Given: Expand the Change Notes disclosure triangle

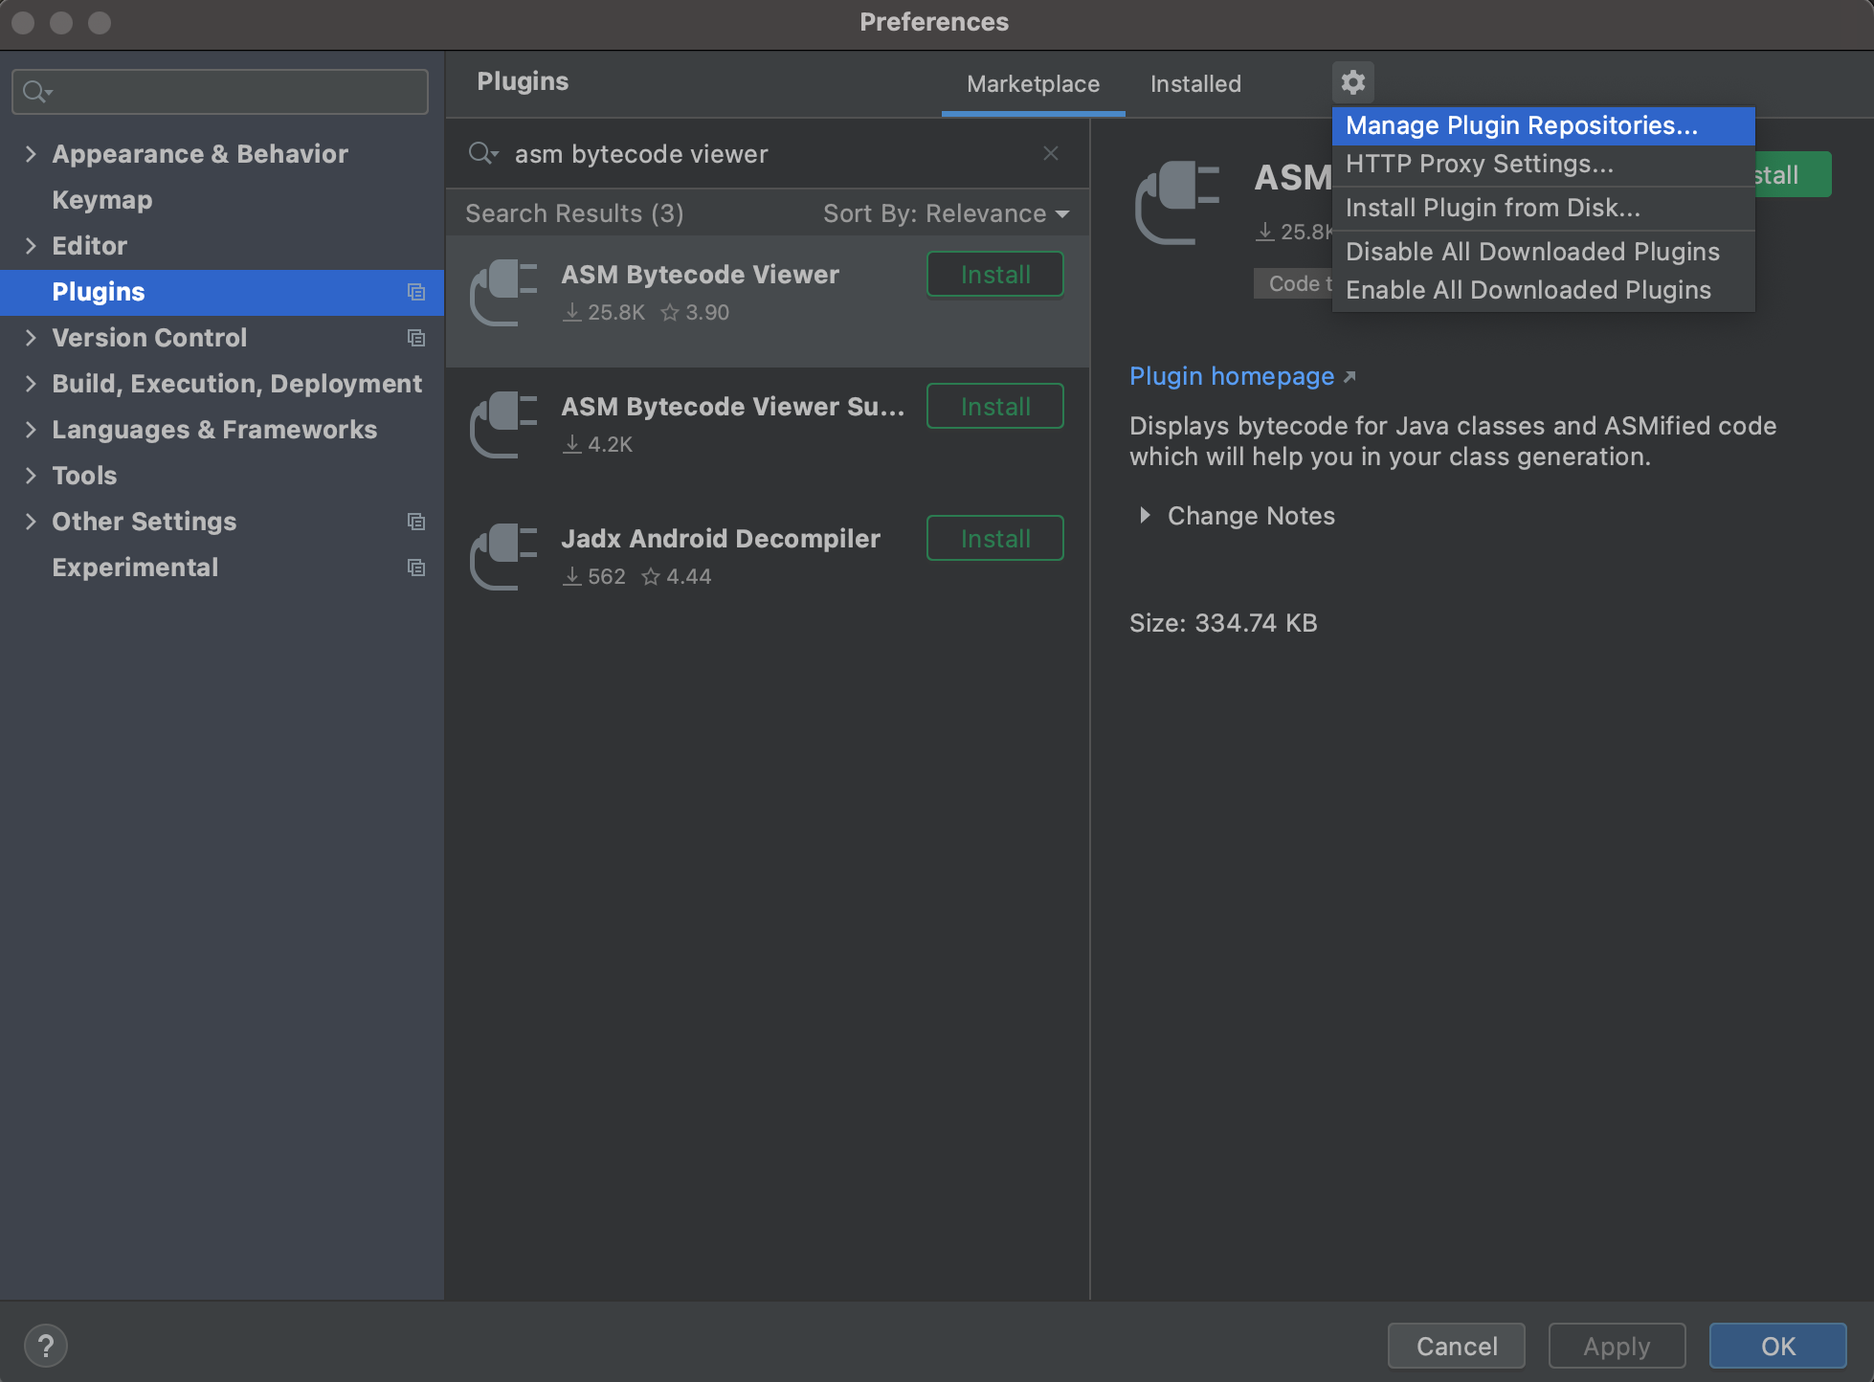Looking at the screenshot, I should pos(1146,516).
